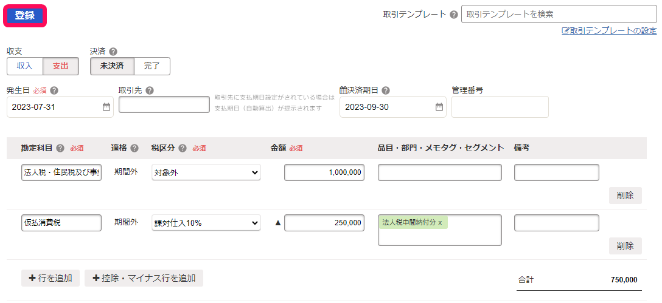Screen dimensions: 662x303
Task: Delete the 仮払消費税 row with 削除
Action: coord(625,246)
